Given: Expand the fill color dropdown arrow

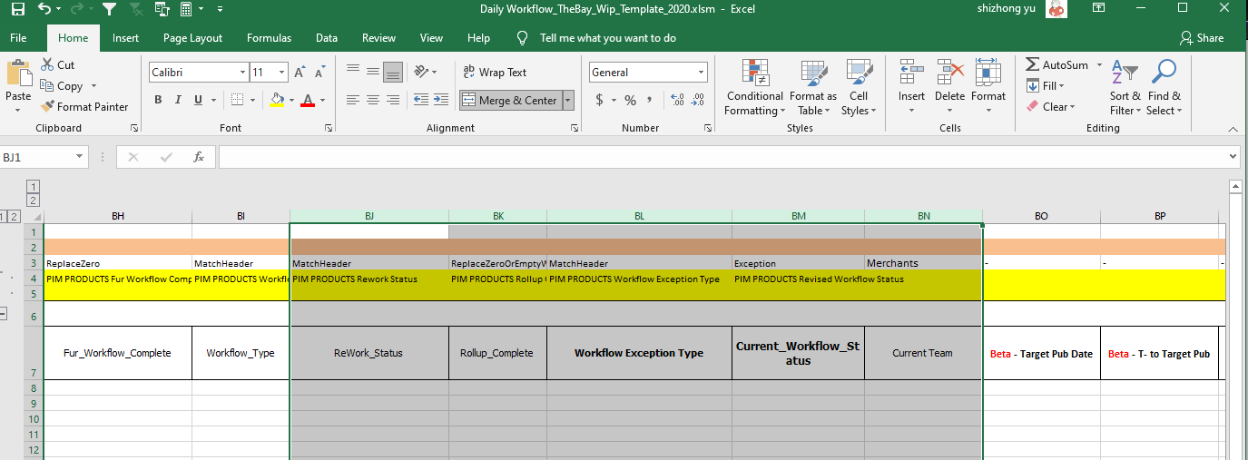Looking at the screenshot, I should [291, 100].
